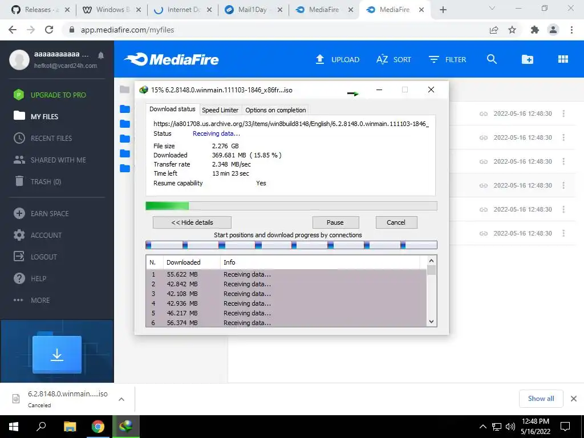Select connection row 6 with 56.374 MB

(x=286, y=323)
